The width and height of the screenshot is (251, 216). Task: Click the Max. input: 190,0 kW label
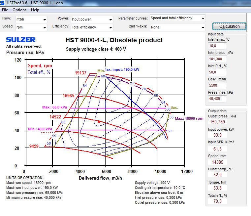tap(122, 69)
